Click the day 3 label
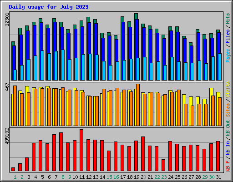This screenshot has height=182, width=233. 29,177
